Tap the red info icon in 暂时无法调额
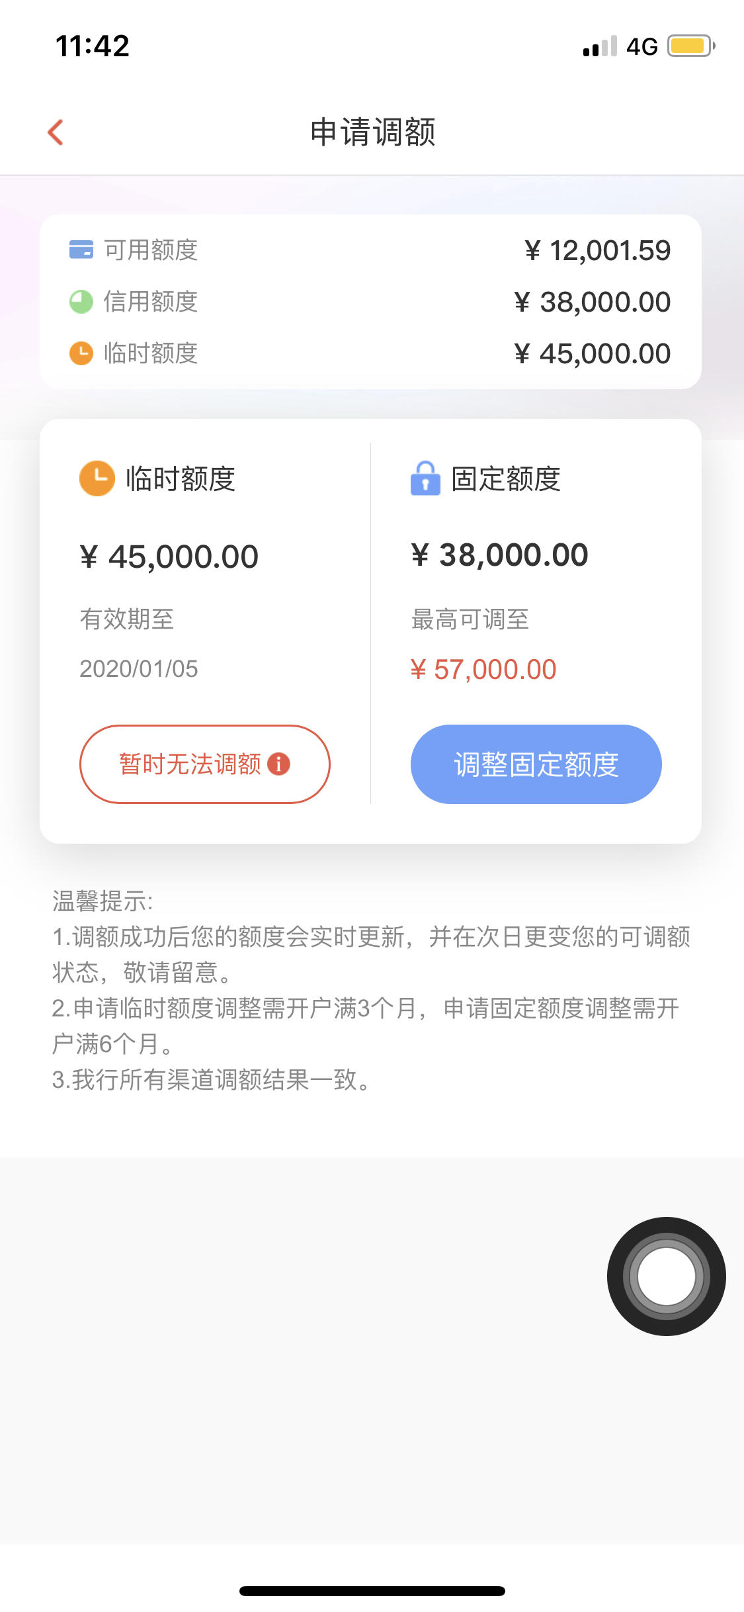The width and height of the screenshot is (744, 1612). tap(278, 764)
